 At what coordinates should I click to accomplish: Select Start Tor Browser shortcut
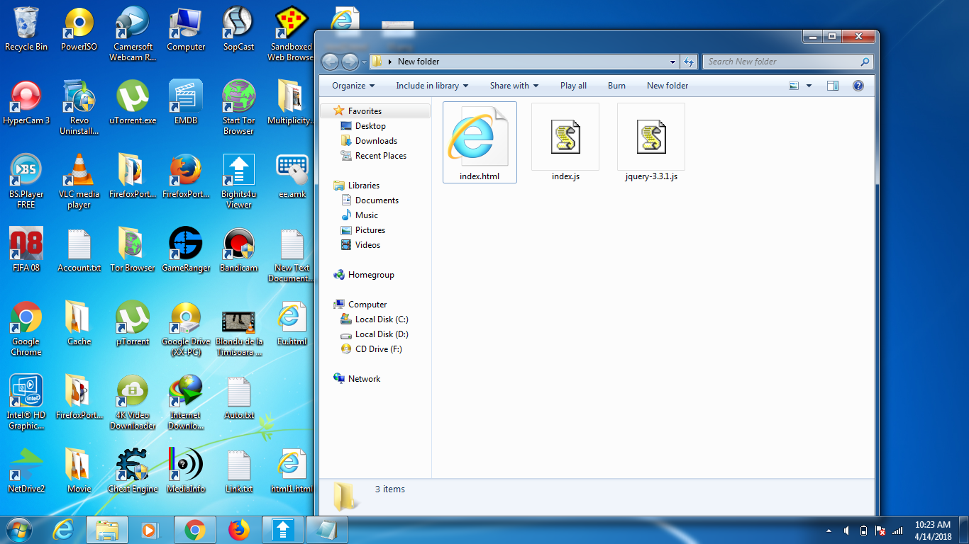click(x=238, y=108)
